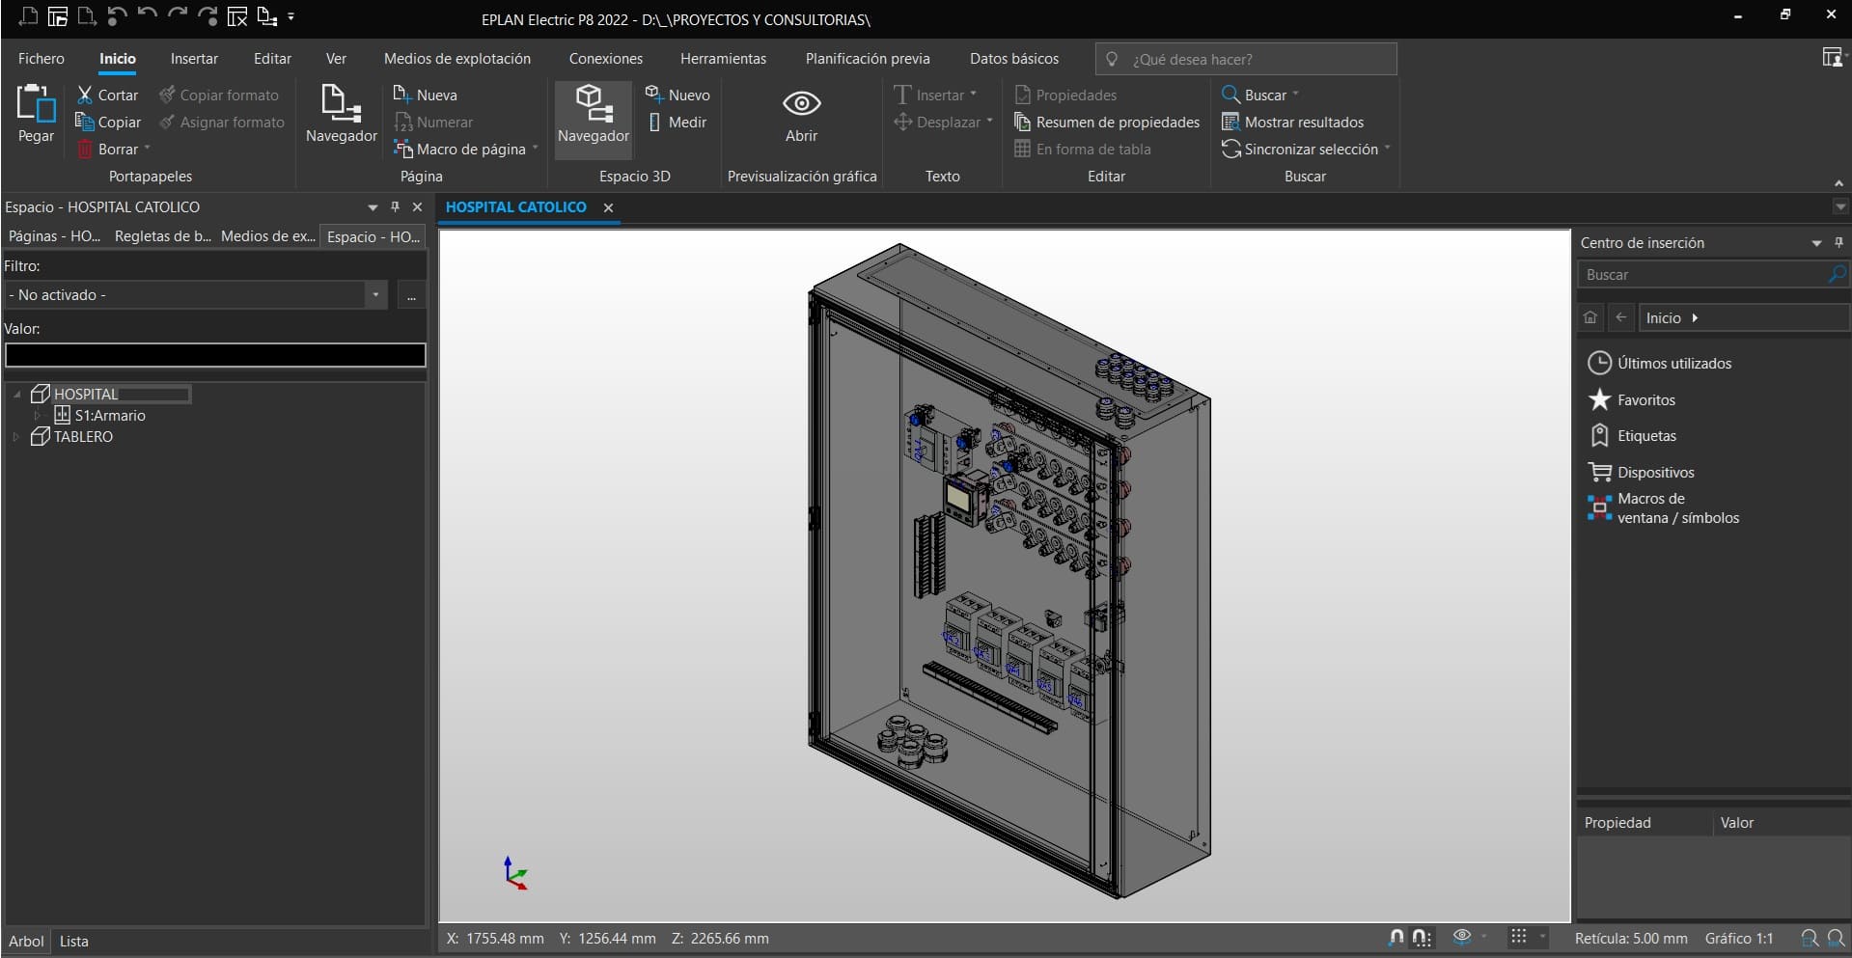Pin the Espacio - HOSPITAL CATOLICO panel
Viewport: 1852px width, 958px height.
(395, 206)
